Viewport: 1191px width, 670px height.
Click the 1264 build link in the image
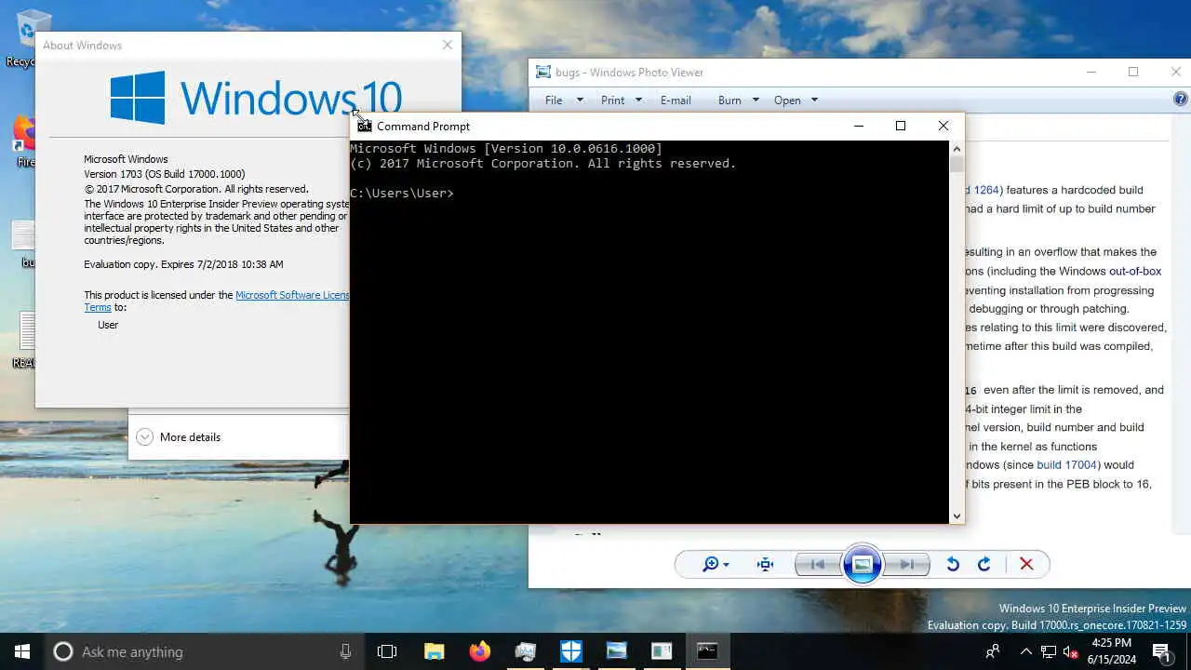986,190
